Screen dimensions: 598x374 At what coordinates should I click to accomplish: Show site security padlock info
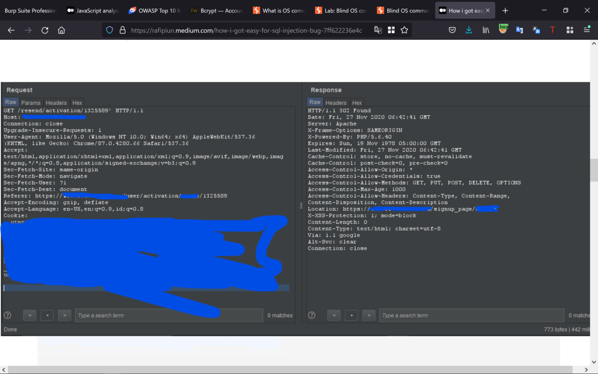(x=123, y=30)
